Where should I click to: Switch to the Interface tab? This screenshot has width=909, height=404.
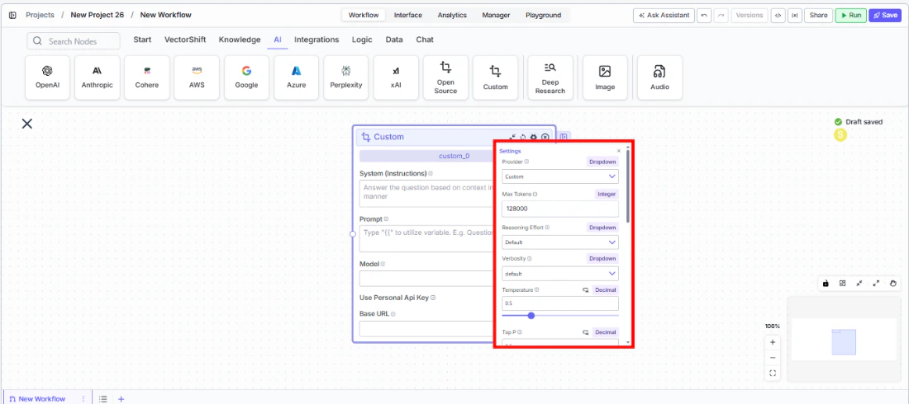tap(408, 15)
